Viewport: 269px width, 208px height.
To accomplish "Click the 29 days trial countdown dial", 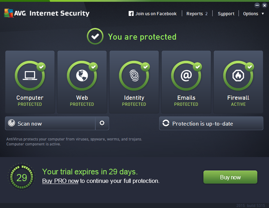I will point(21,178).
